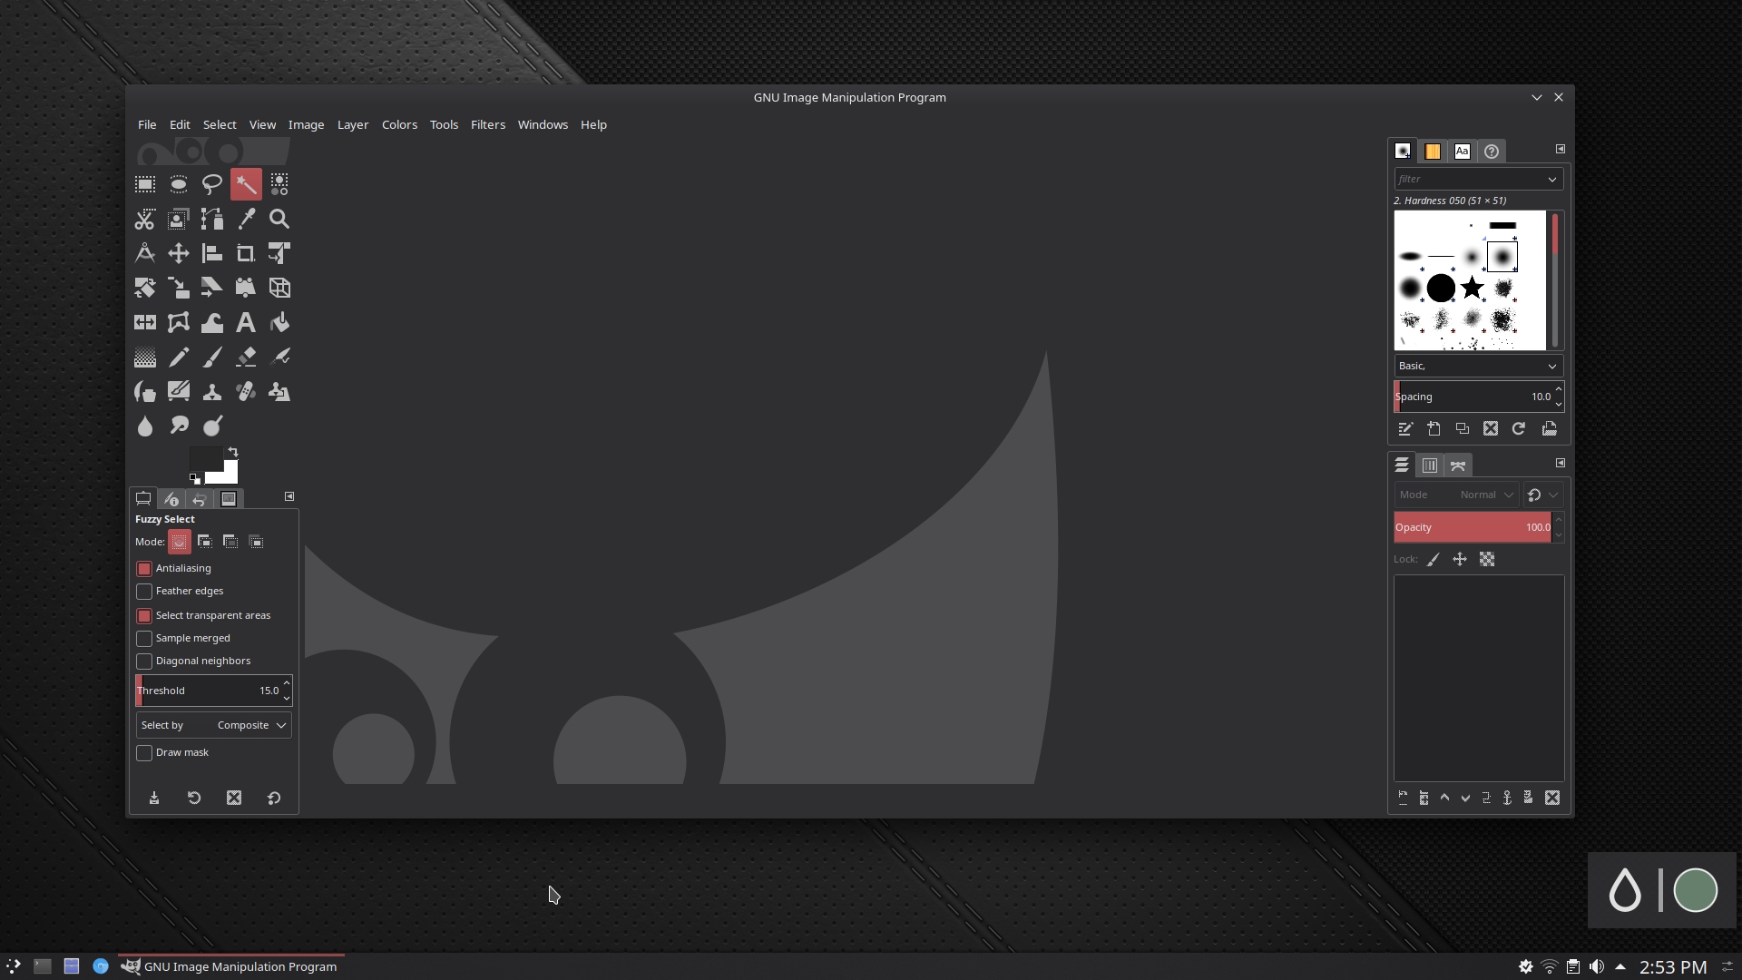Open the Colors menu
Image resolution: width=1742 pixels, height=980 pixels.
[x=399, y=124]
